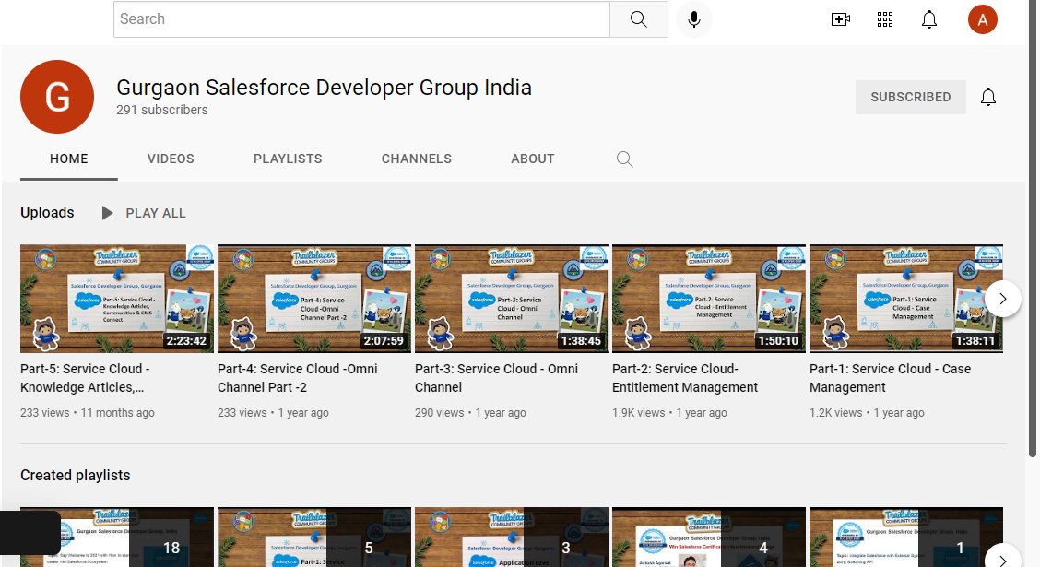
Task: Click the 1:38:11 duration badge
Action: (x=975, y=341)
